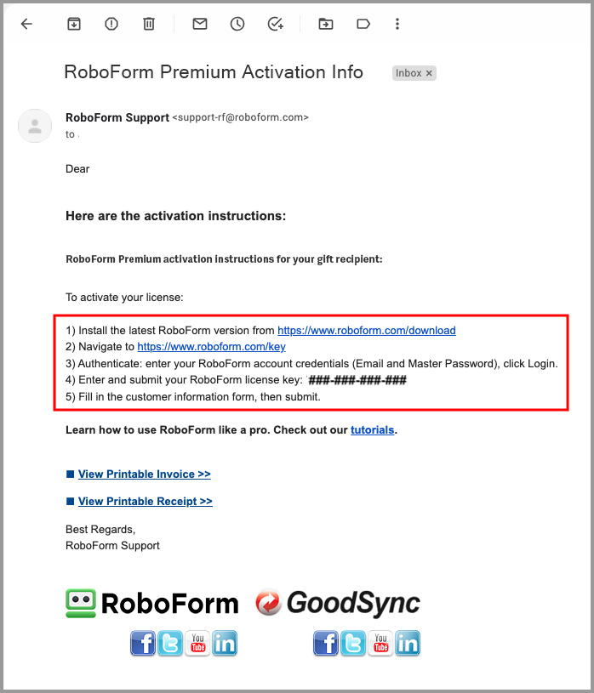The width and height of the screenshot is (594, 693).
Task: Snooze the email using the clock icon
Action: [x=237, y=24]
